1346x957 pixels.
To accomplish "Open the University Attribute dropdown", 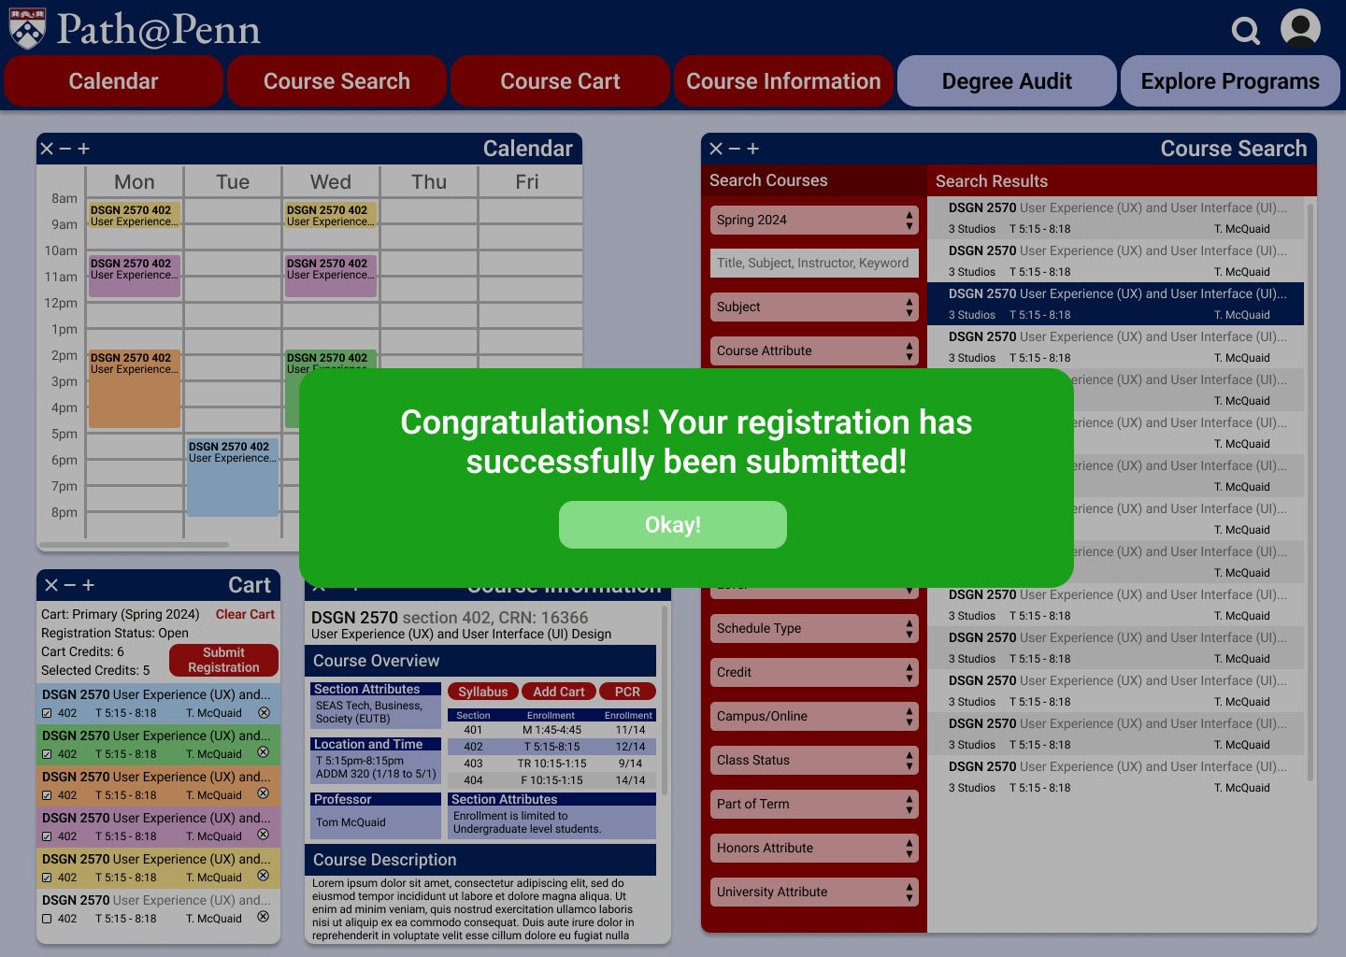I will click(x=814, y=892).
